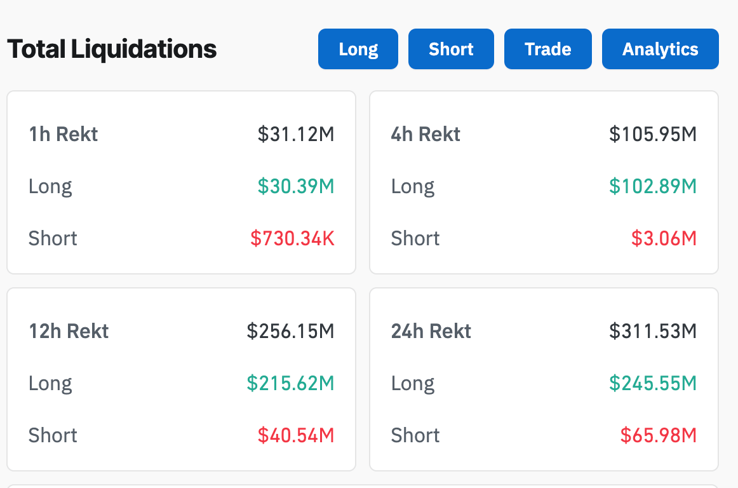Click the 4h Rekt total $105.95M
Image resolution: width=738 pixels, height=488 pixels.
(x=653, y=134)
